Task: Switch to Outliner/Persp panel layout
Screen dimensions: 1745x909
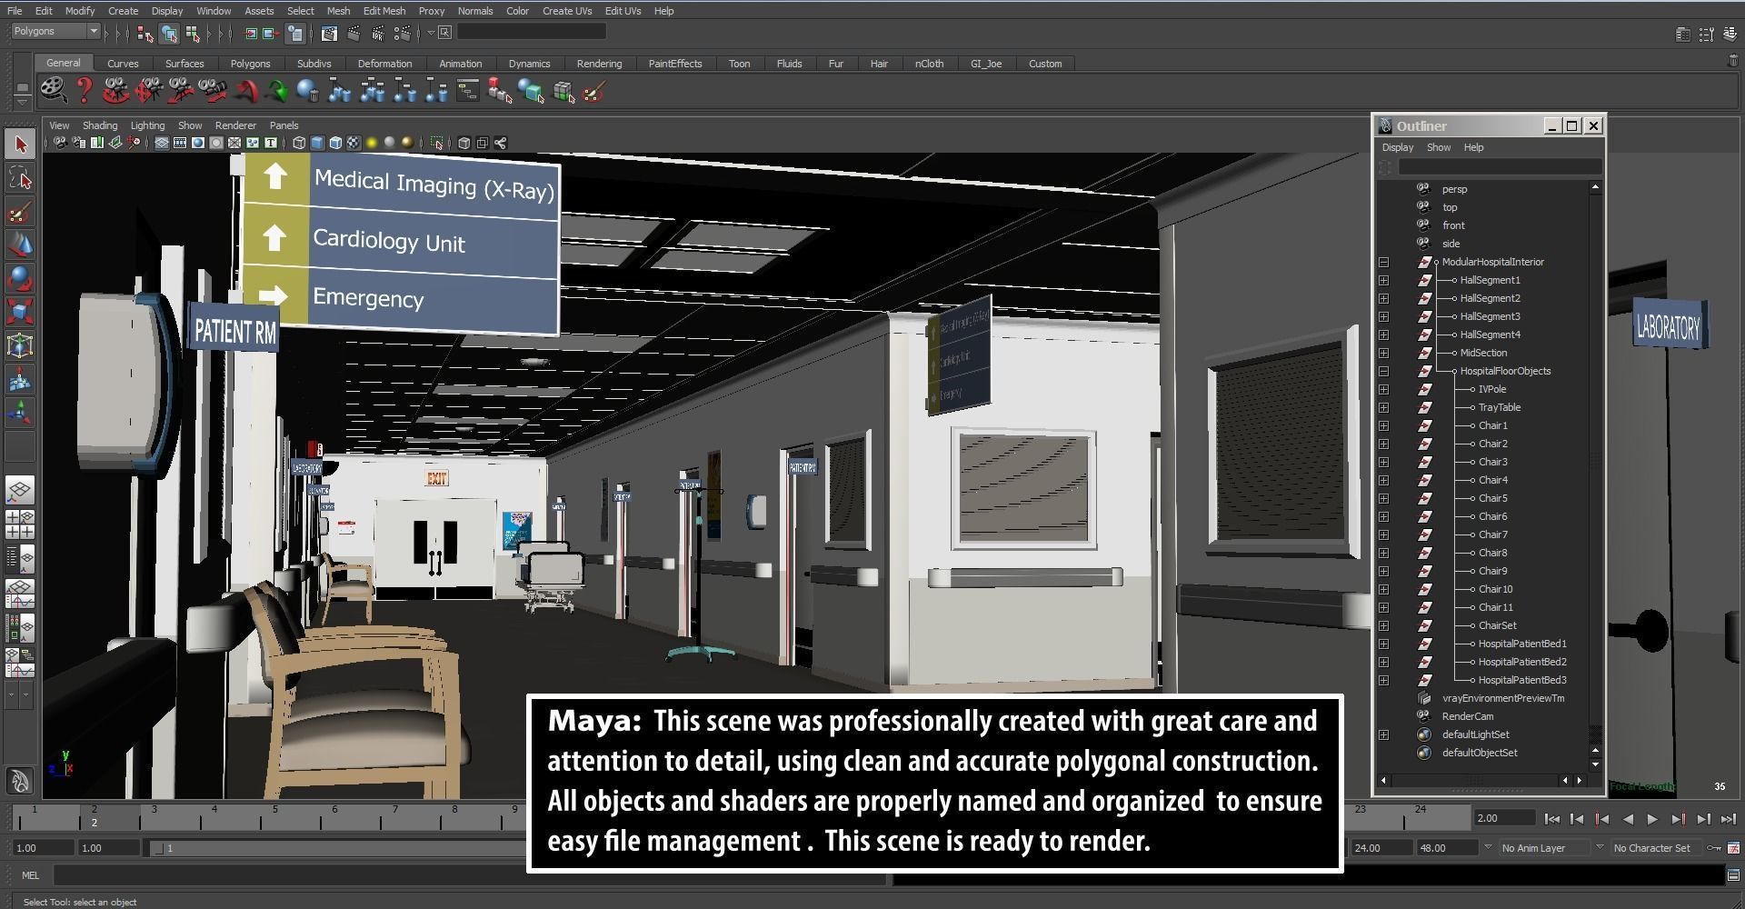Action: (x=20, y=558)
